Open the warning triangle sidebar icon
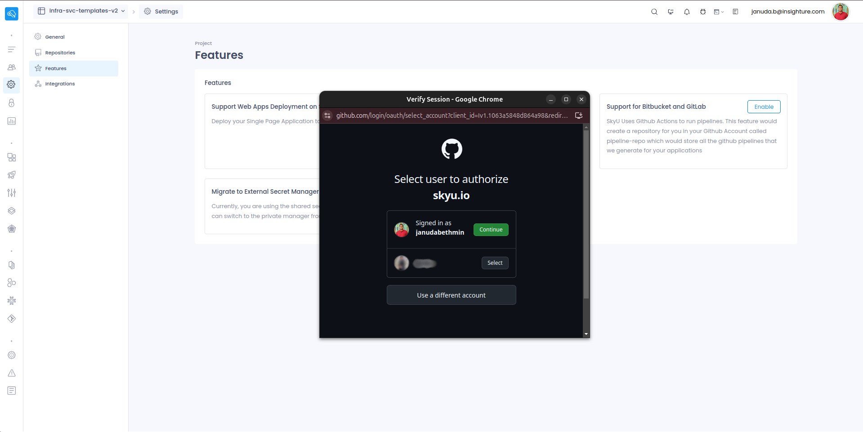Image resolution: width=863 pixels, height=432 pixels. tap(12, 373)
